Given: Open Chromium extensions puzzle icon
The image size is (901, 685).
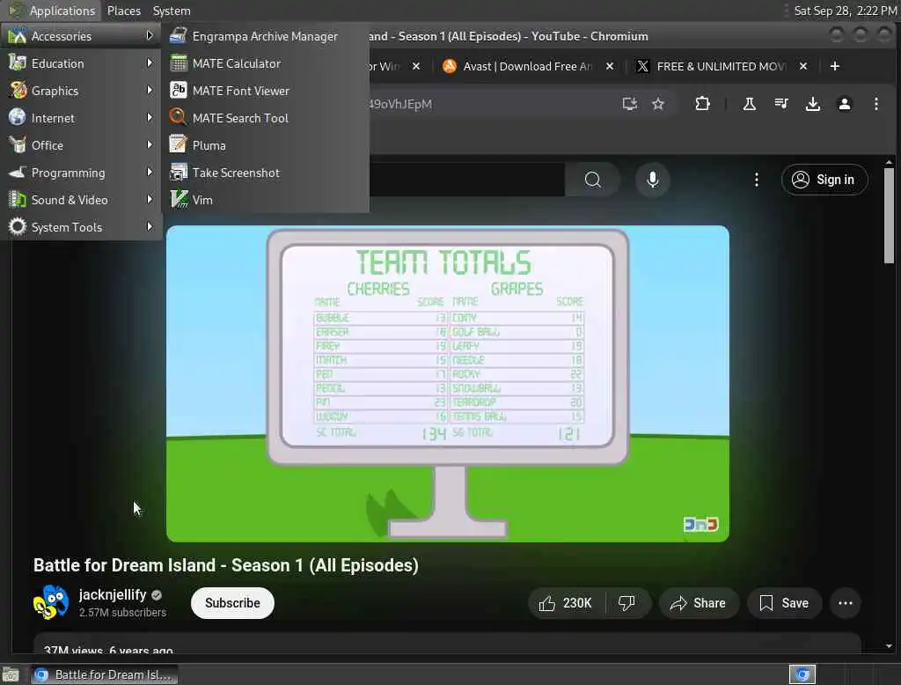Looking at the screenshot, I should (702, 104).
